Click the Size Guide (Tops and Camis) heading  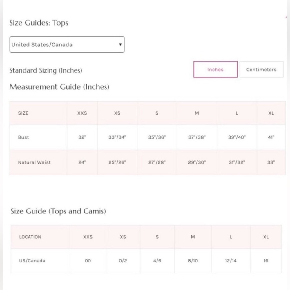[58, 211]
